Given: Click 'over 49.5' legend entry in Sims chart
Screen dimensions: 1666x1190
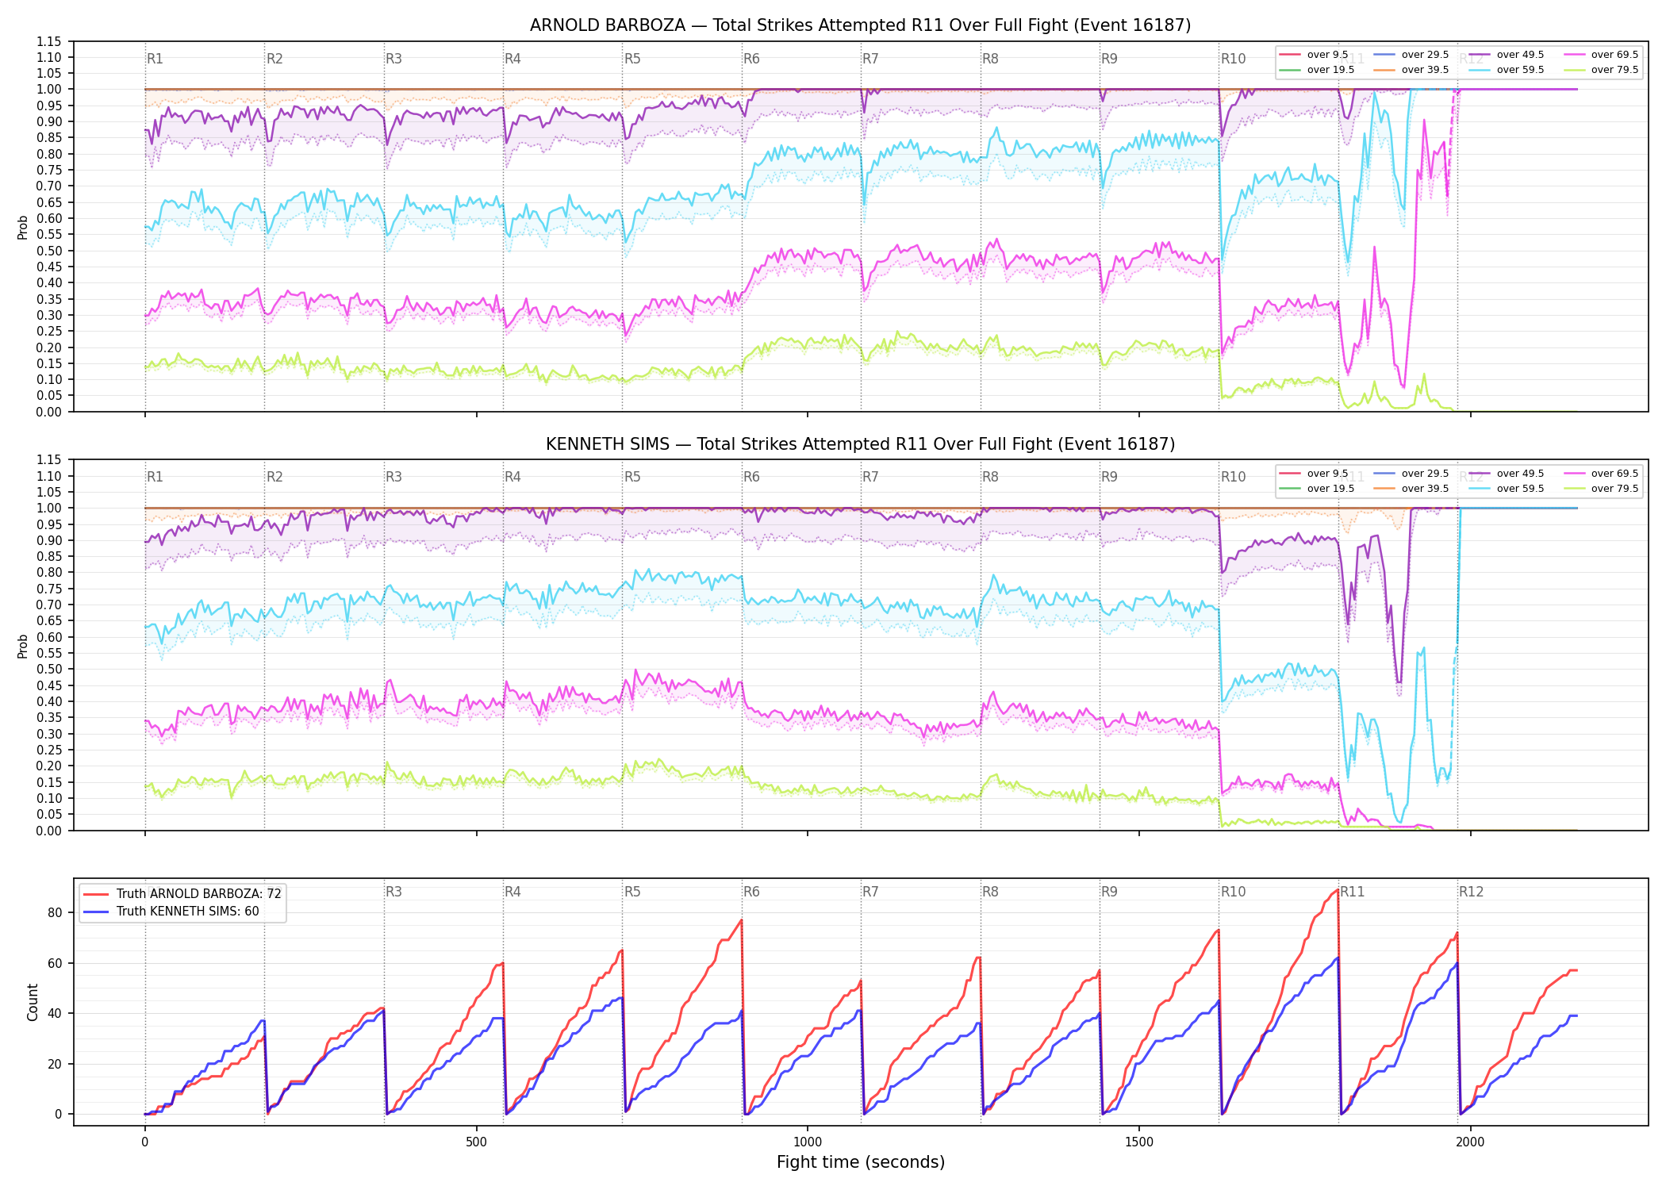Looking at the screenshot, I should point(1507,474).
